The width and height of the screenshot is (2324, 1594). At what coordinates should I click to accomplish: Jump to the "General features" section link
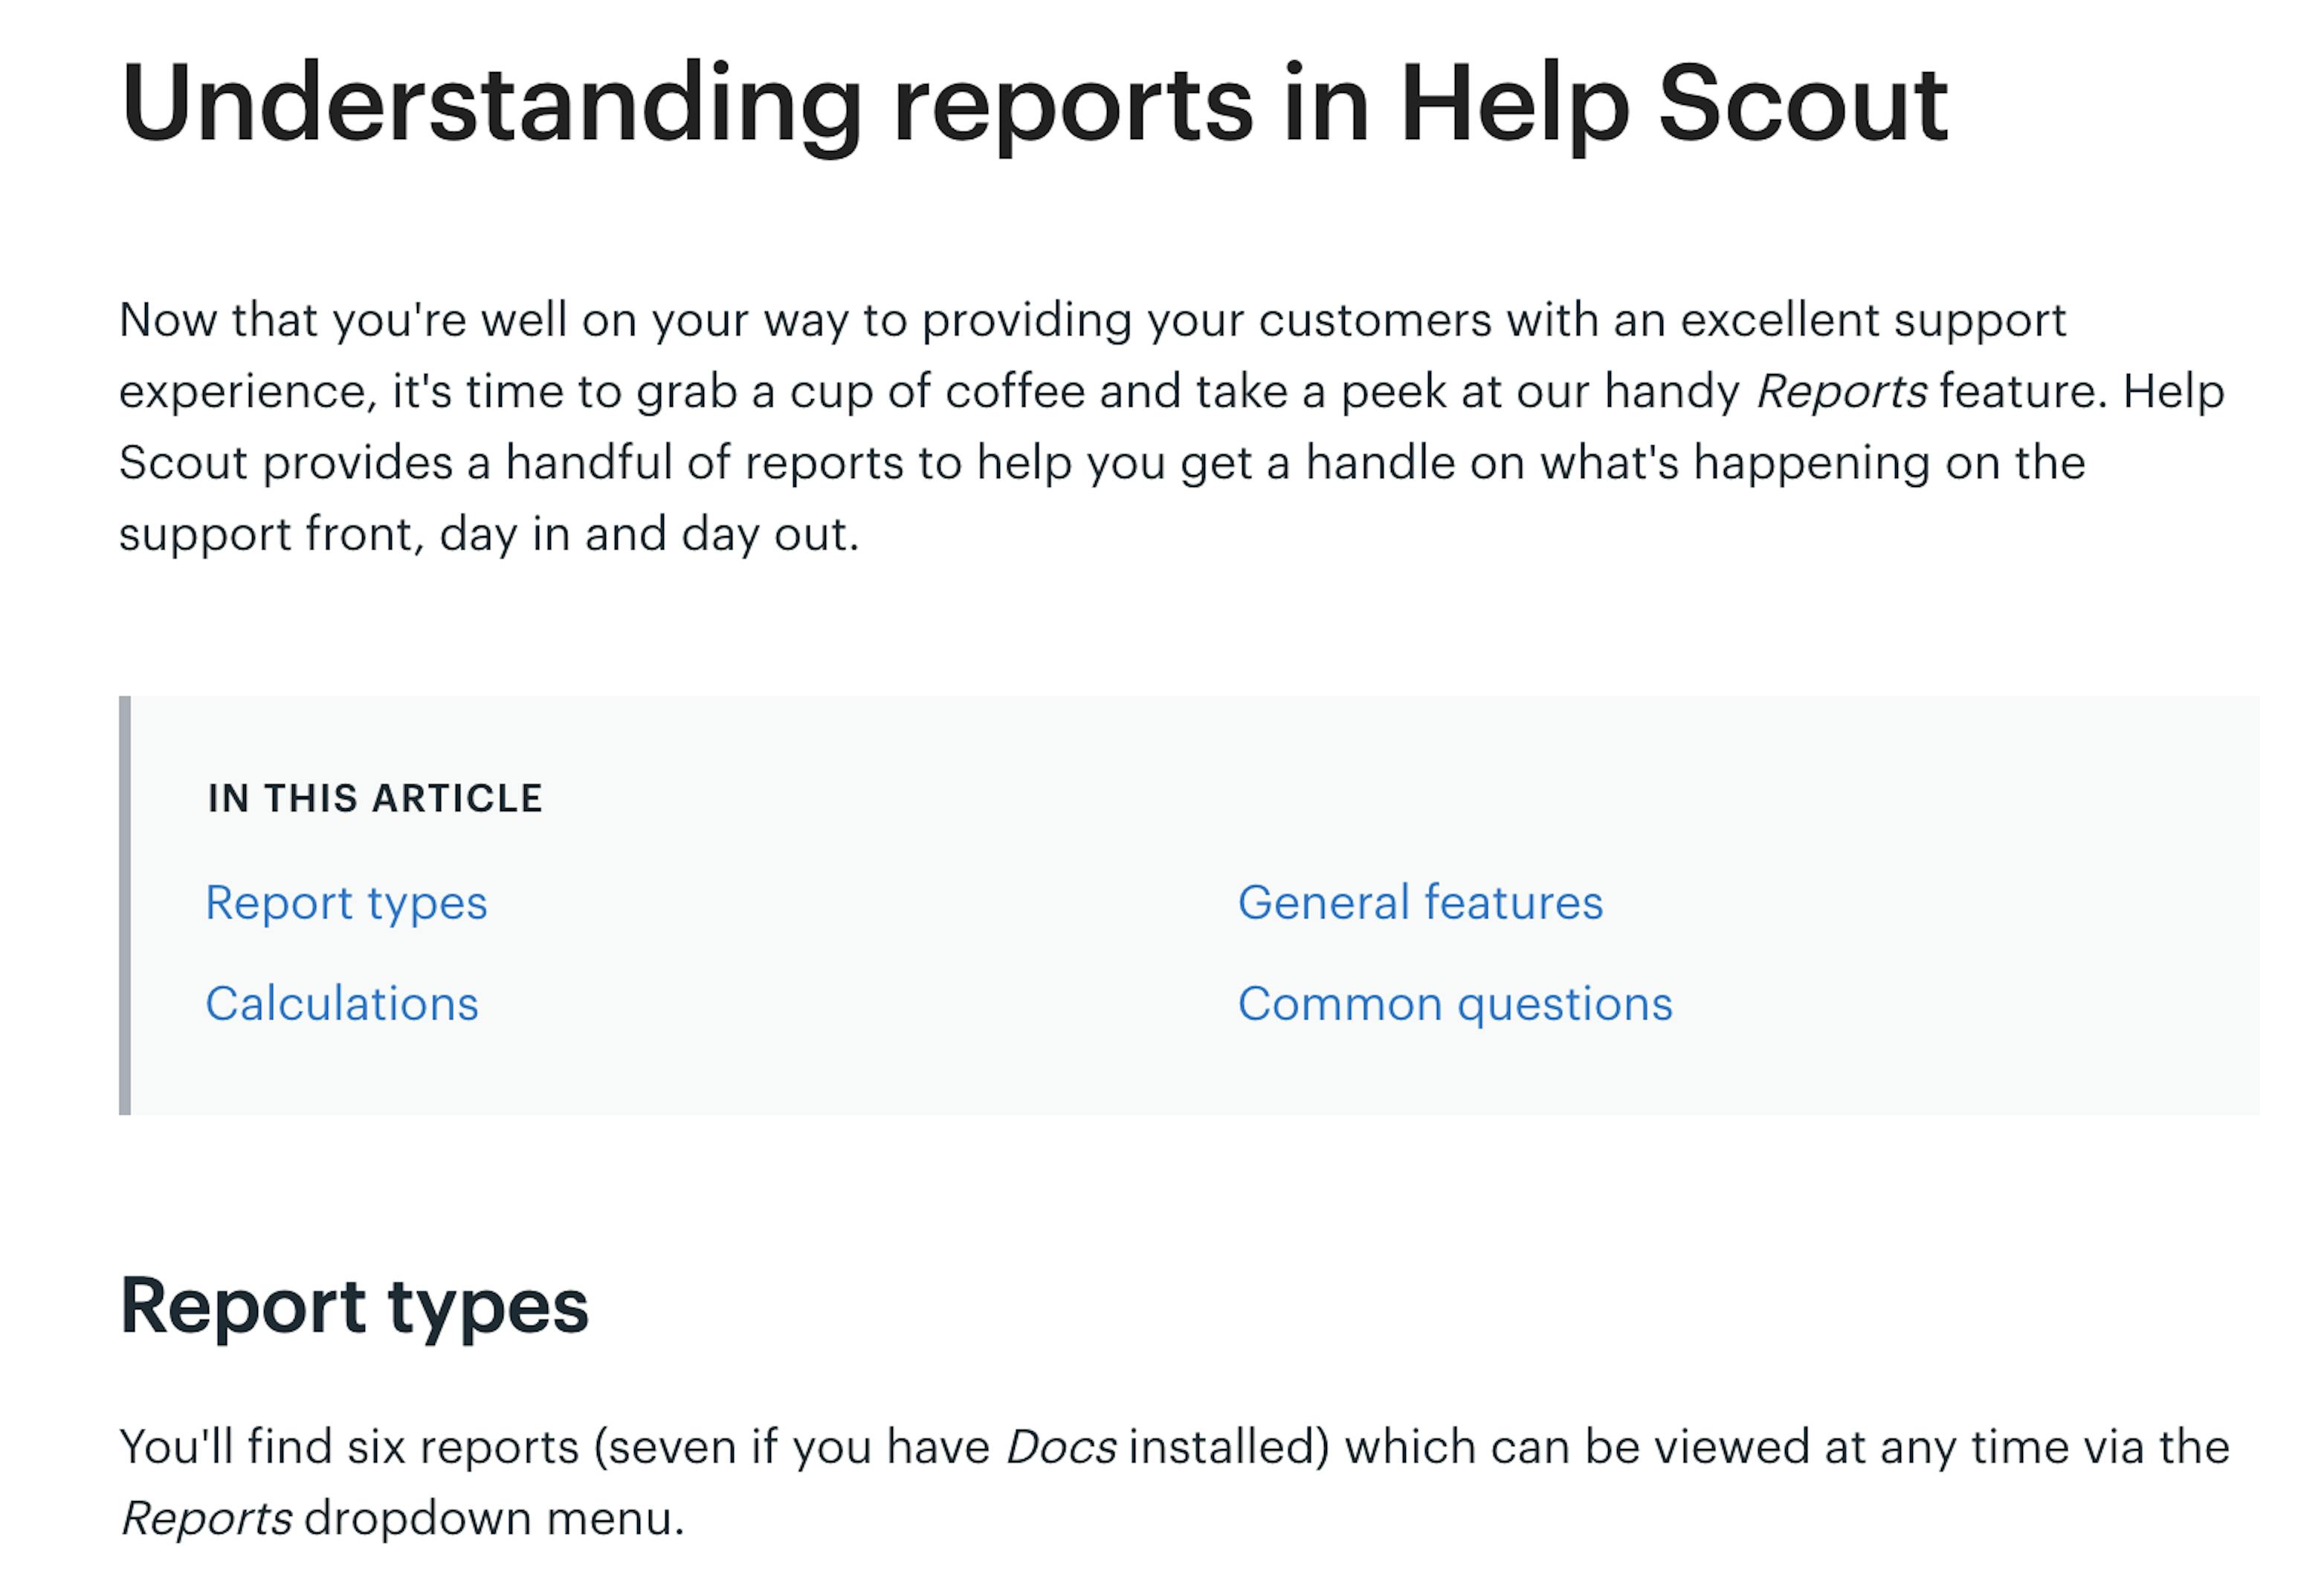pos(1420,902)
